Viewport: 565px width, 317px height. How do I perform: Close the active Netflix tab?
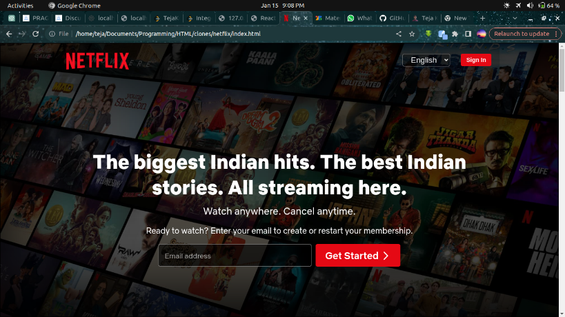(306, 18)
